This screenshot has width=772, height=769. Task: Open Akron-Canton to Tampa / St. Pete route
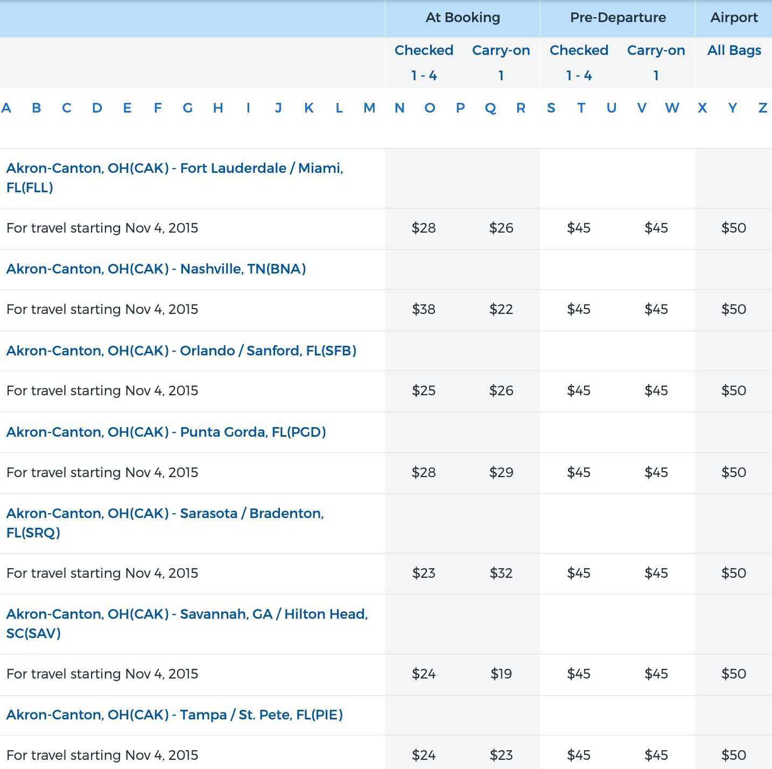tap(174, 715)
